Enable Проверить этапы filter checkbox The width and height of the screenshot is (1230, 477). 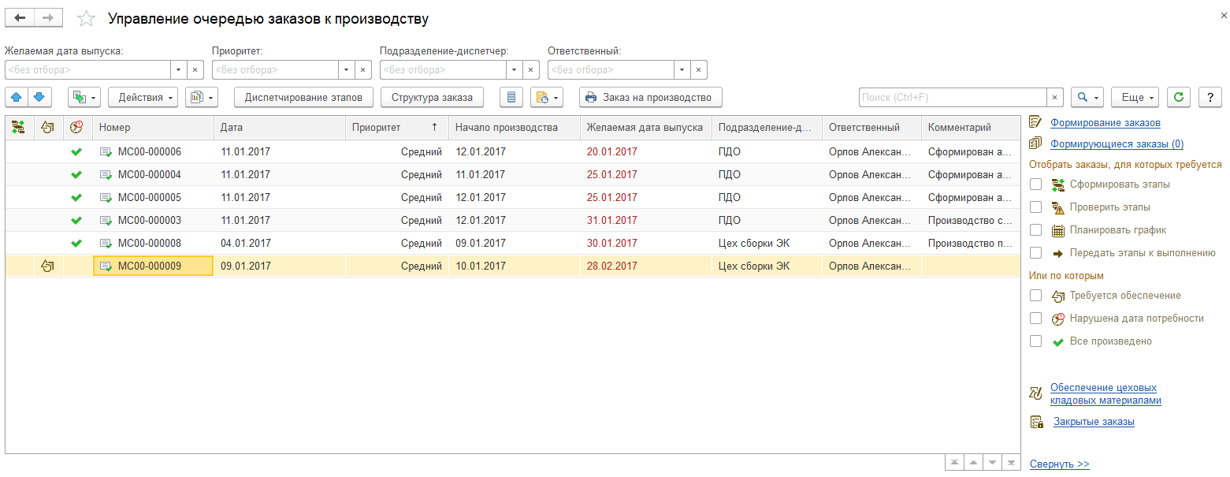pos(1036,207)
